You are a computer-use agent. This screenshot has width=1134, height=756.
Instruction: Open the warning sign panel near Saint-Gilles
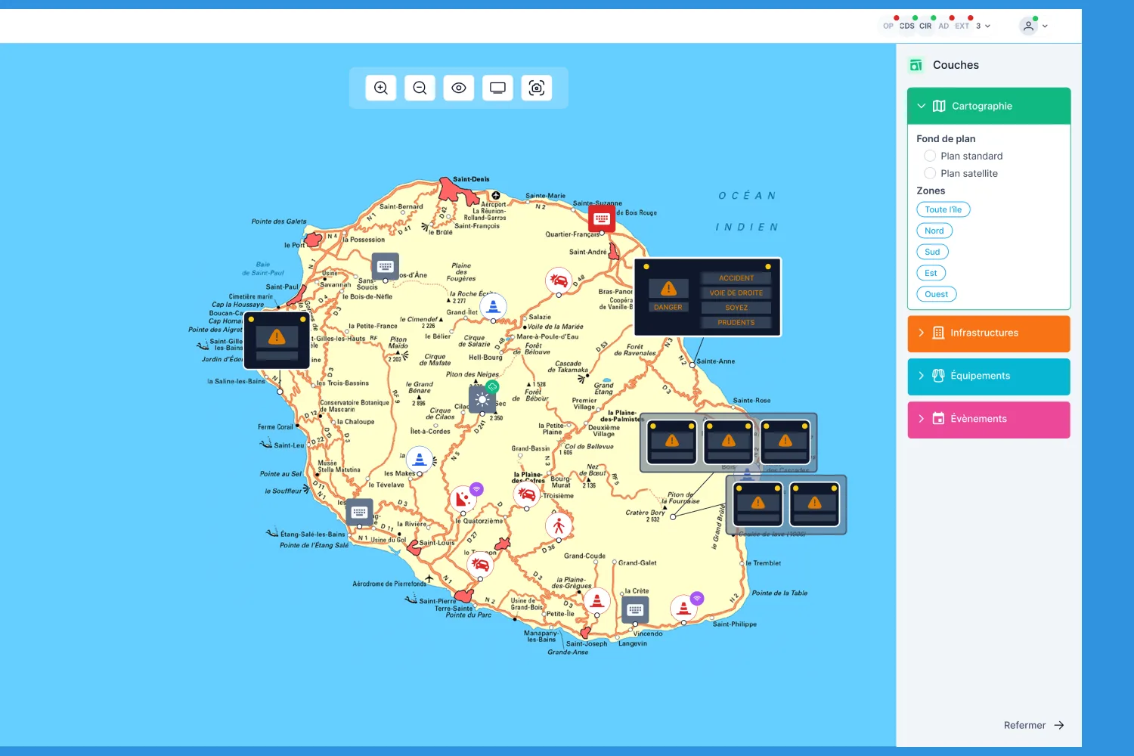coord(277,340)
